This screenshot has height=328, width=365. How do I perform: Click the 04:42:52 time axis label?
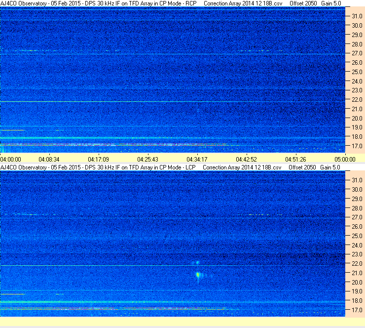coord(246,160)
